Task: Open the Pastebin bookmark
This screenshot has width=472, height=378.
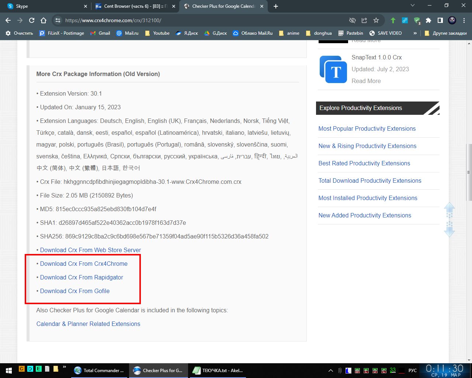Action: [x=350, y=33]
